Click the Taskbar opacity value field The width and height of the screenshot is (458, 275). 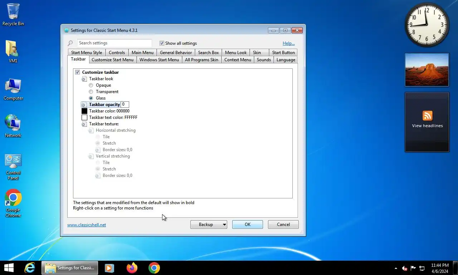tap(125, 105)
